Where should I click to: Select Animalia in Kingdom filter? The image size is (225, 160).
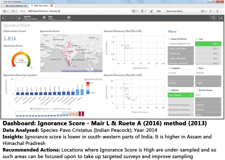point(181,73)
